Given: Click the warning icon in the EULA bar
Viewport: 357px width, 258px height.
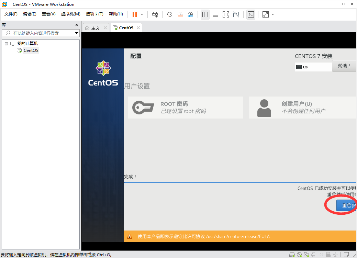Looking at the screenshot, I should 130,236.
